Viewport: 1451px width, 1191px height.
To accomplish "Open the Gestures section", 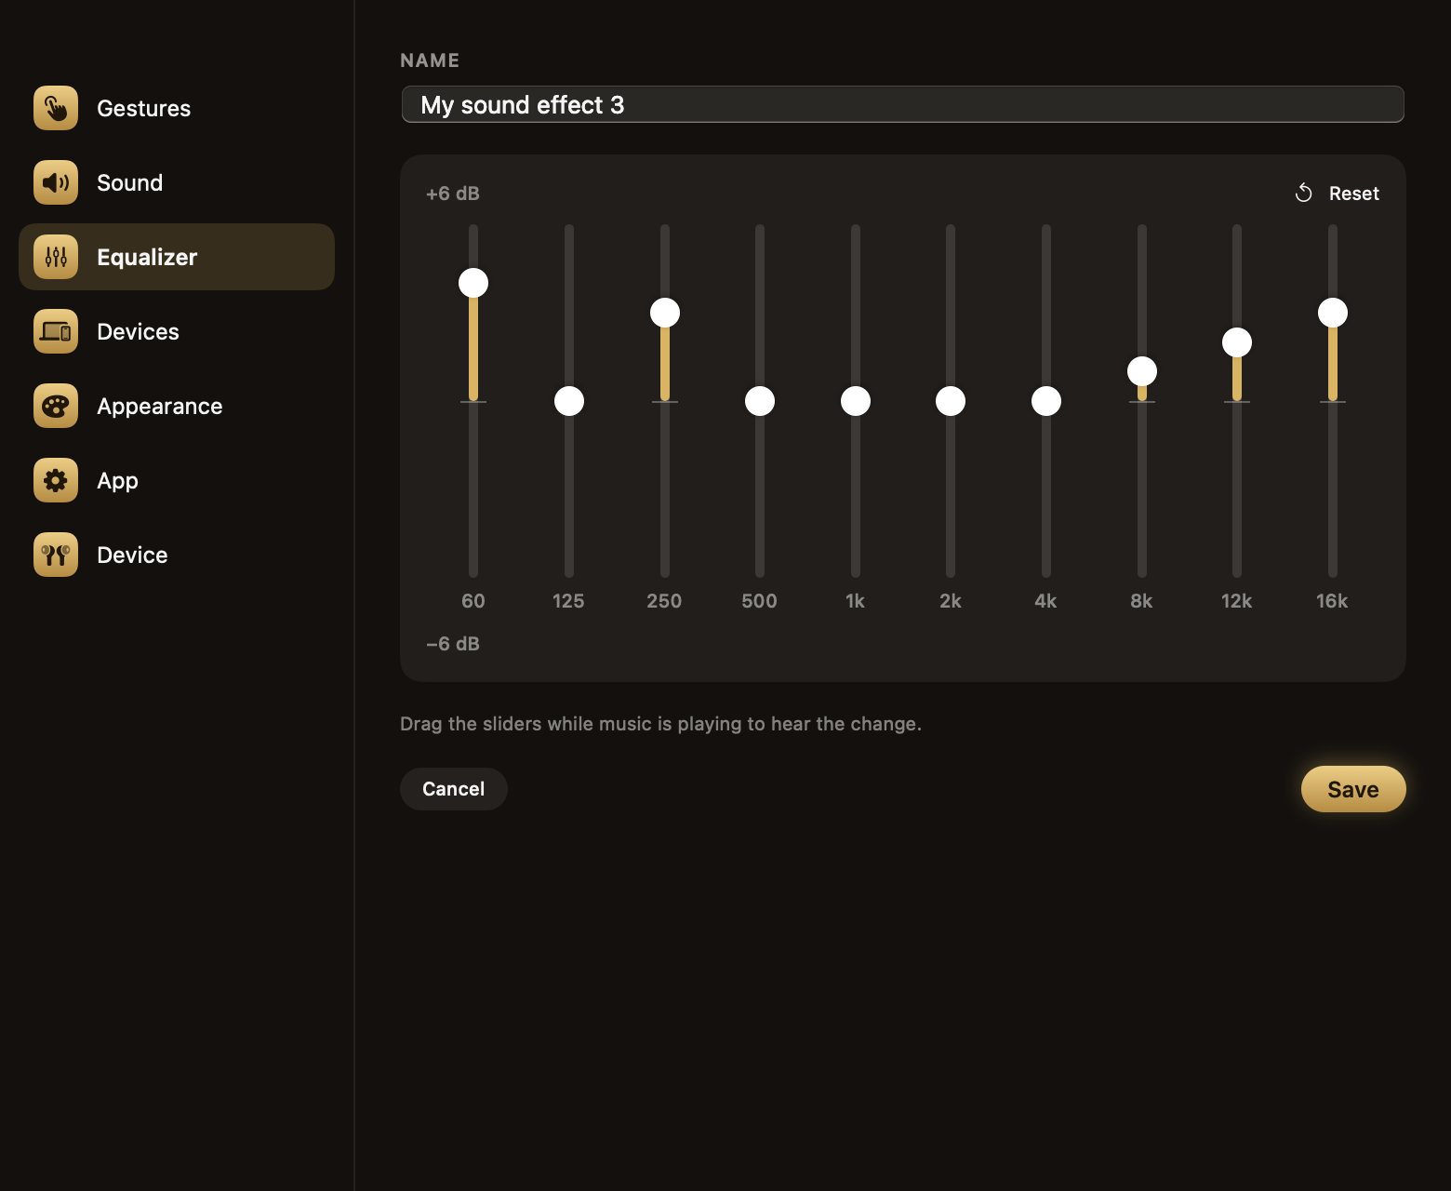I will pyautogui.click(x=177, y=108).
